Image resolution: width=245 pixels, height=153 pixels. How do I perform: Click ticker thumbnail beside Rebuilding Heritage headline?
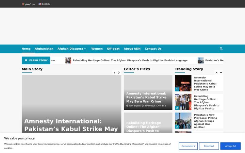click(x=68, y=61)
